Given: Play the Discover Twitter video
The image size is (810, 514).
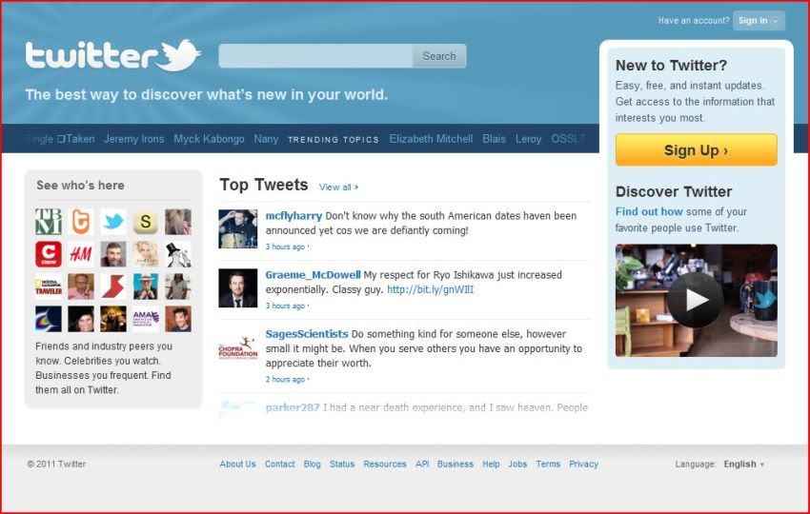Looking at the screenshot, I should [x=695, y=300].
